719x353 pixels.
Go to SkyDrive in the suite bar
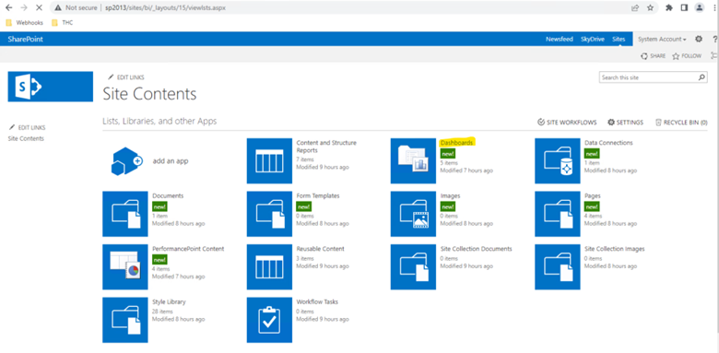coord(593,40)
